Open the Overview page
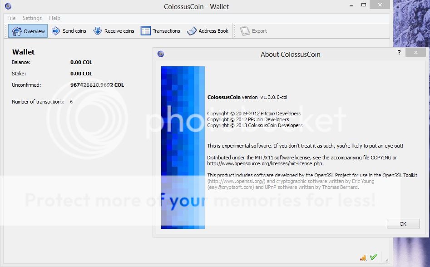Image resolution: width=430 pixels, height=267 pixels. (x=28, y=31)
